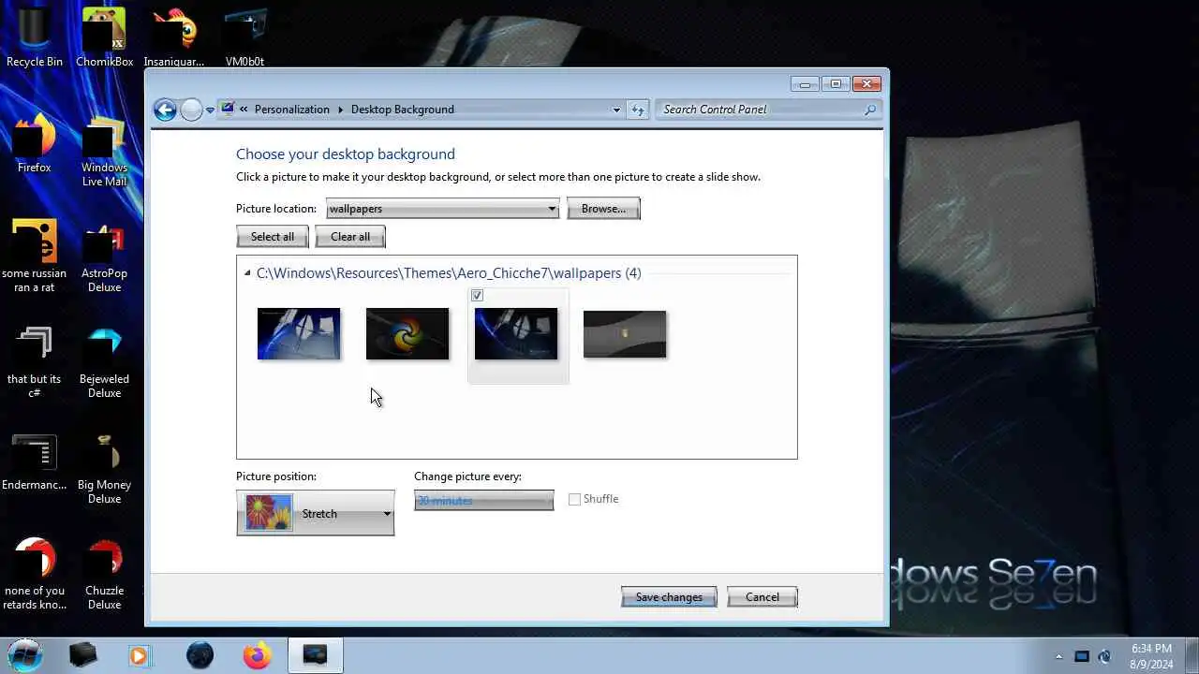This screenshot has height=674, width=1199.
Task: Click the Clear all button
Action: [x=350, y=237]
